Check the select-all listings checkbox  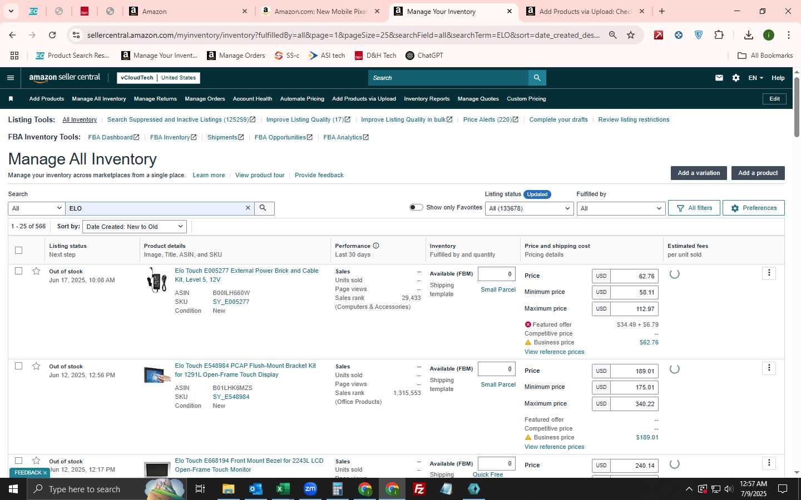(18, 250)
